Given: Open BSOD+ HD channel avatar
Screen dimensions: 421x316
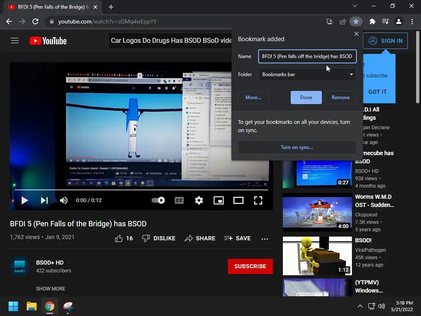Looking at the screenshot, I should click(x=19, y=266).
